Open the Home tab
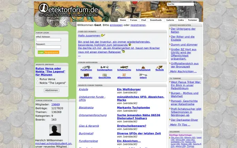The image size is (237, 148). [123, 20]
